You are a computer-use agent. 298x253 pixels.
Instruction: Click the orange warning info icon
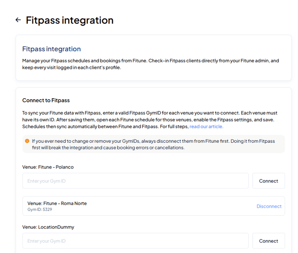[27, 141]
